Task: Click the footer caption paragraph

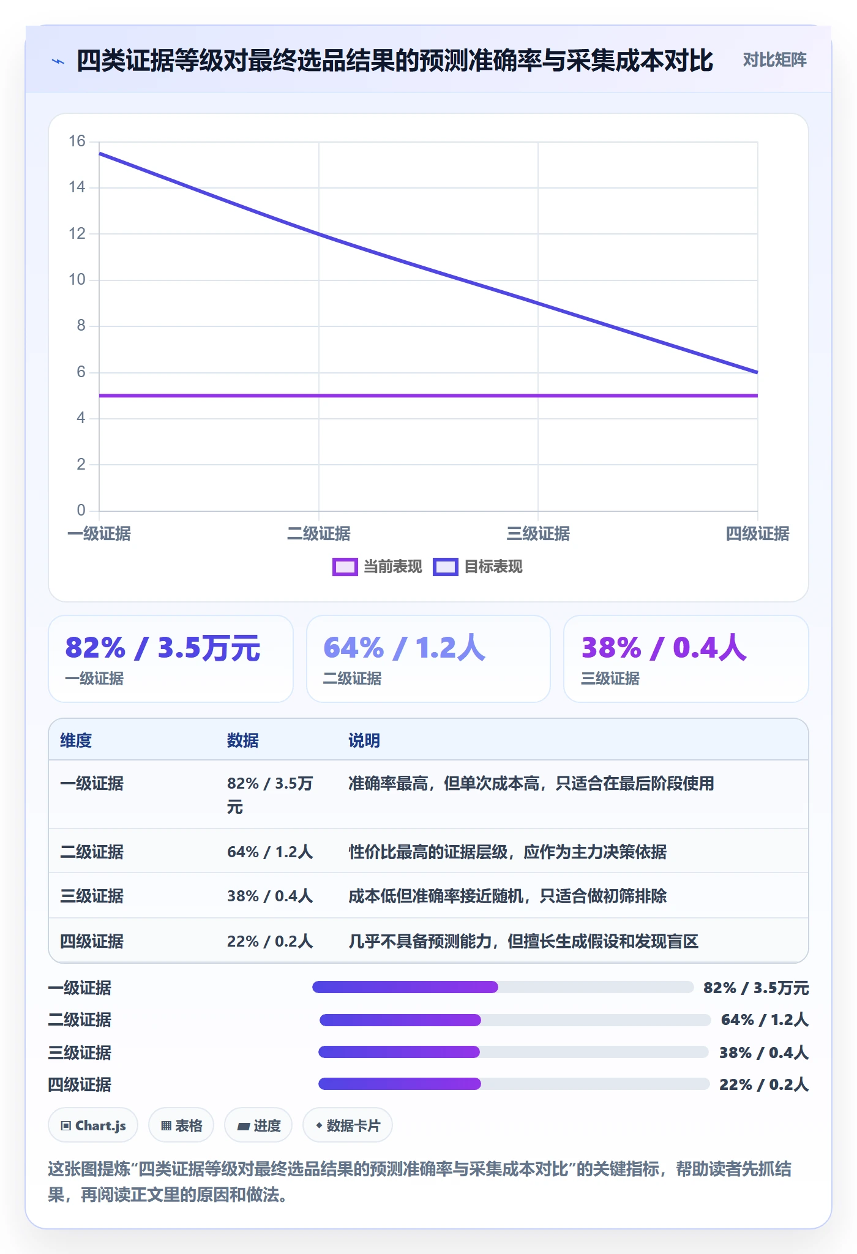Action: point(420,1181)
